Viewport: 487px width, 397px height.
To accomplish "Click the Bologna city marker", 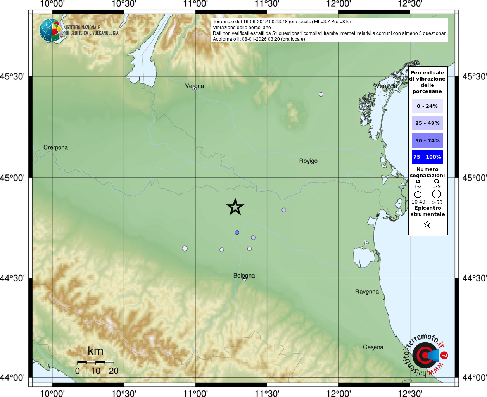I will 244,279.
